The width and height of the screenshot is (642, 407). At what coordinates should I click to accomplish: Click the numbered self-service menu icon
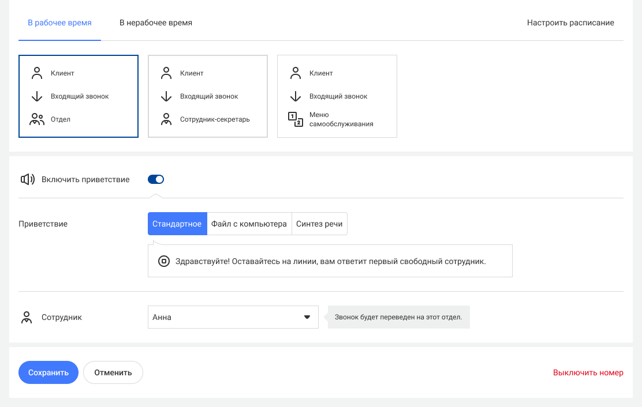296,119
